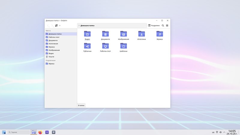Expand the view mode dropdown arrow

click(60, 25)
